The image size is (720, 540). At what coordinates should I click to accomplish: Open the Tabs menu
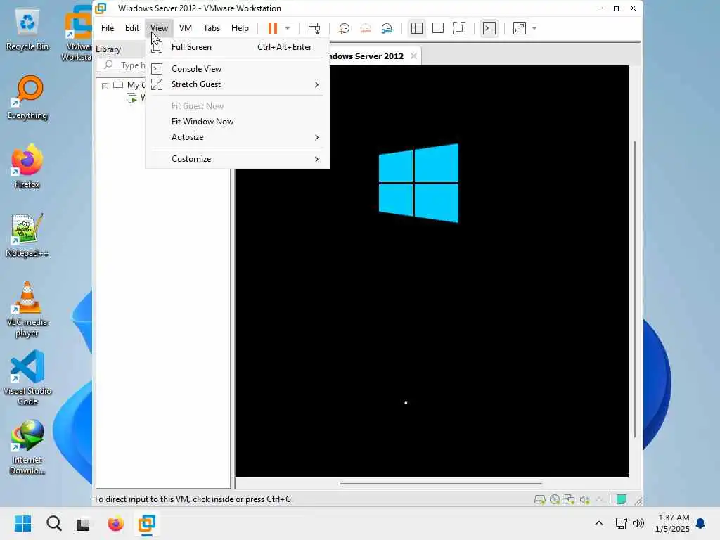(x=212, y=28)
